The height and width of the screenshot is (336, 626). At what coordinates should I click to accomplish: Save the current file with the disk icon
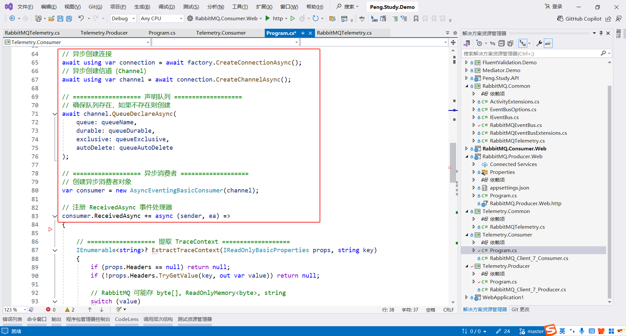[60, 19]
